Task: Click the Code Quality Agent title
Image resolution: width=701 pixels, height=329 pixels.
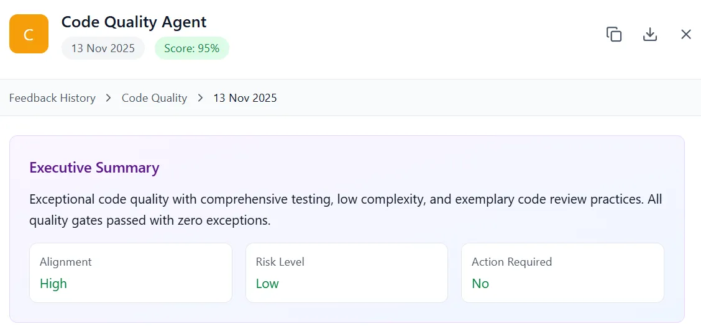Action: point(134,22)
